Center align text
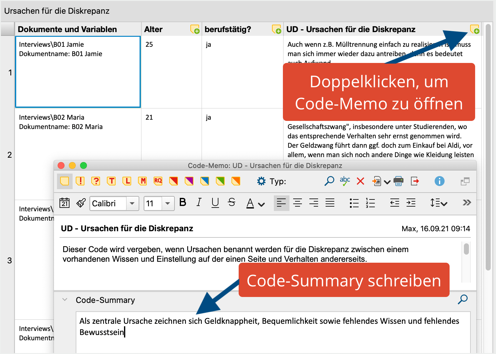The width and height of the screenshot is (496, 354). pyautogui.click(x=298, y=203)
